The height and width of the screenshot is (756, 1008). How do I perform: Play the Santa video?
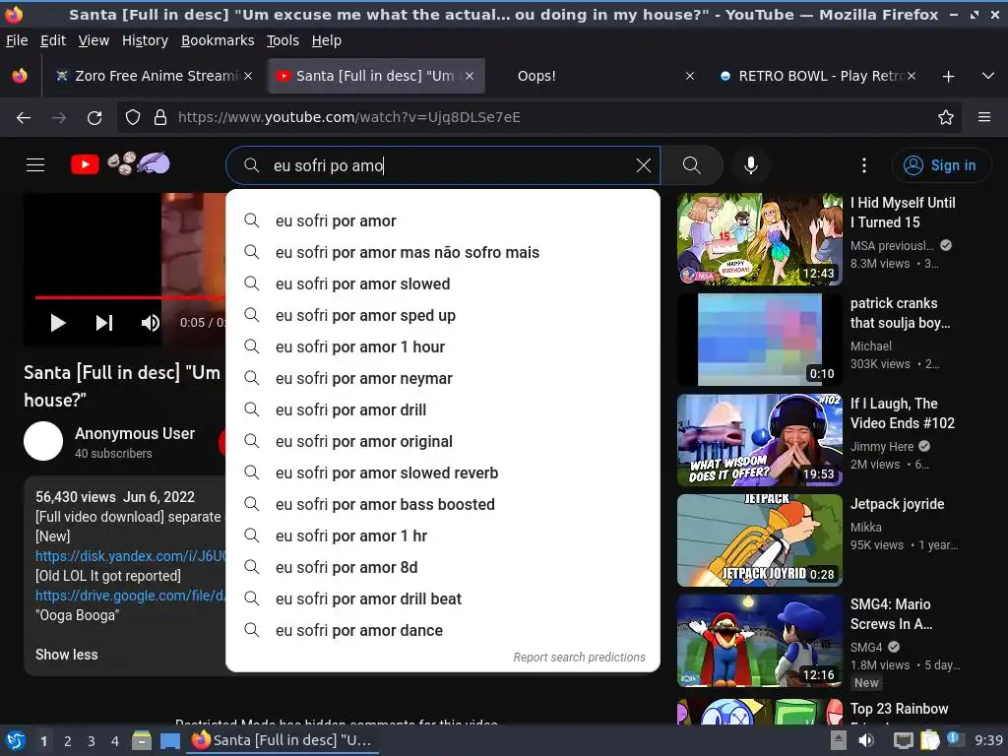(58, 322)
